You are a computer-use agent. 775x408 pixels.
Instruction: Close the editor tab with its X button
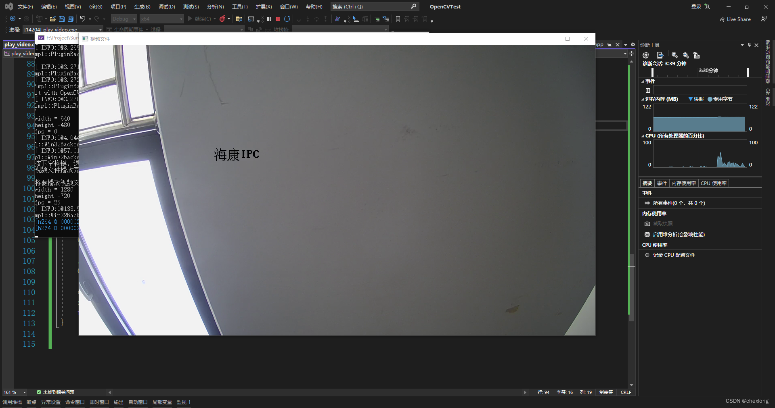click(x=618, y=45)
